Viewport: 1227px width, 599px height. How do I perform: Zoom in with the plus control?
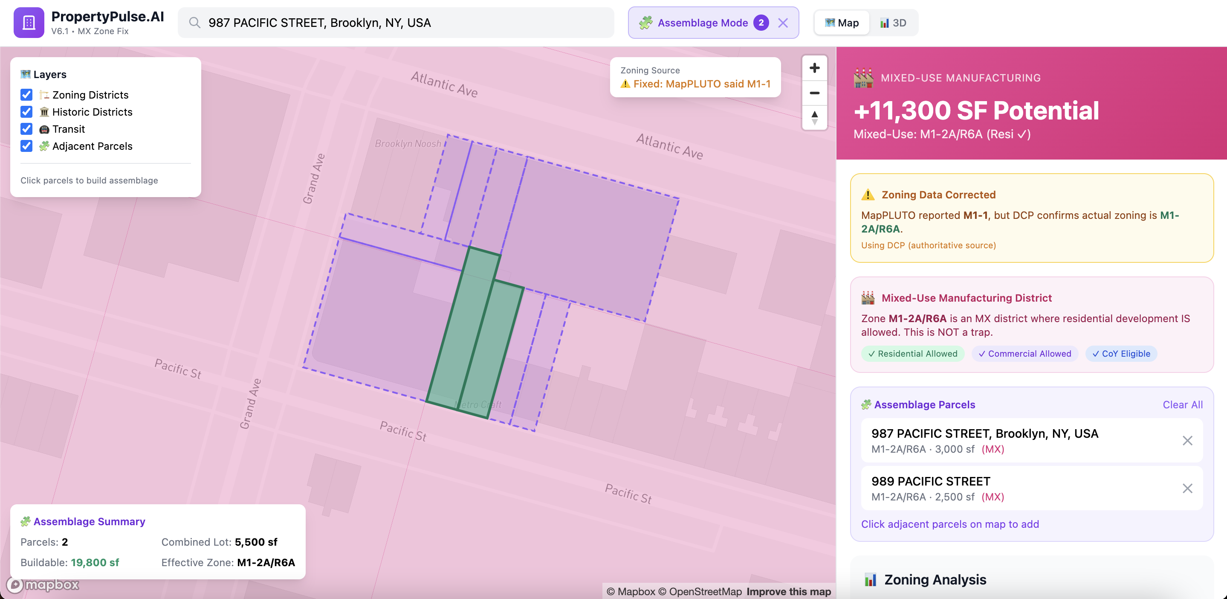click(814, 68)
